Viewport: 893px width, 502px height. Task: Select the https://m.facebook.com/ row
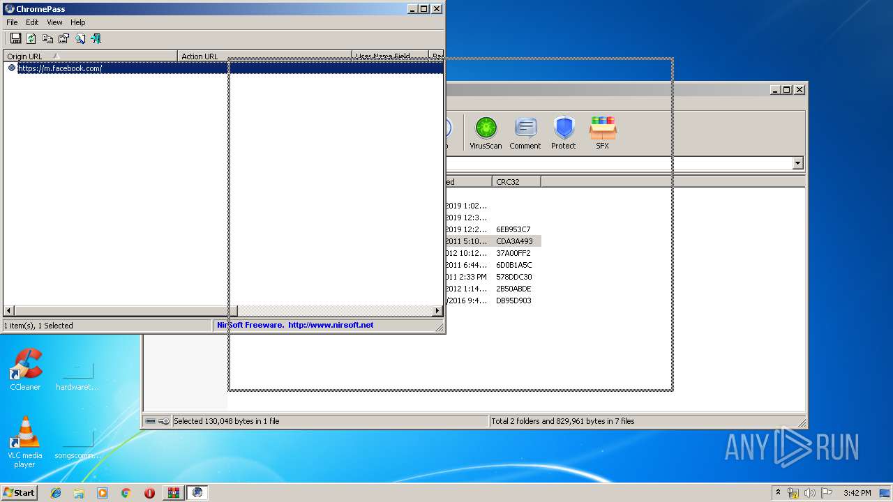pos(223,68)
